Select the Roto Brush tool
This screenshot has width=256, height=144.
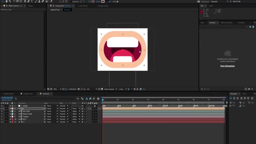[x=47, y=1]
